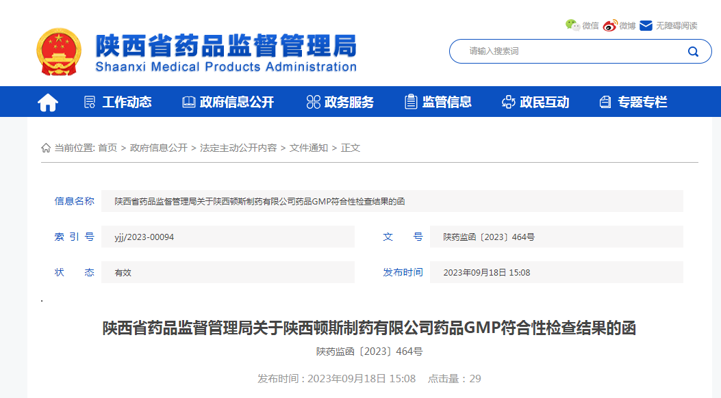Click the 法定主动公开内容 breadcrumb link

tap(238, 148)
